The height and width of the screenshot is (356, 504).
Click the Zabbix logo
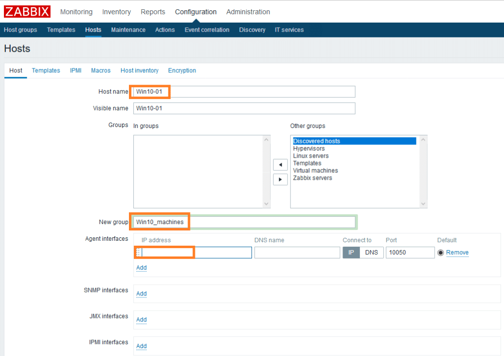[x=27, y=11]
